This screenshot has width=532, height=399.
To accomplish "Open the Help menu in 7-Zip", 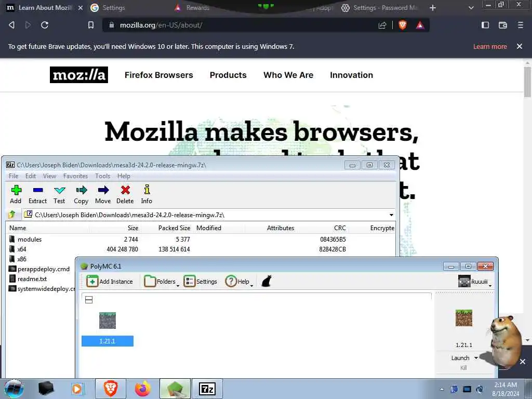I will [x=124, y=176].
